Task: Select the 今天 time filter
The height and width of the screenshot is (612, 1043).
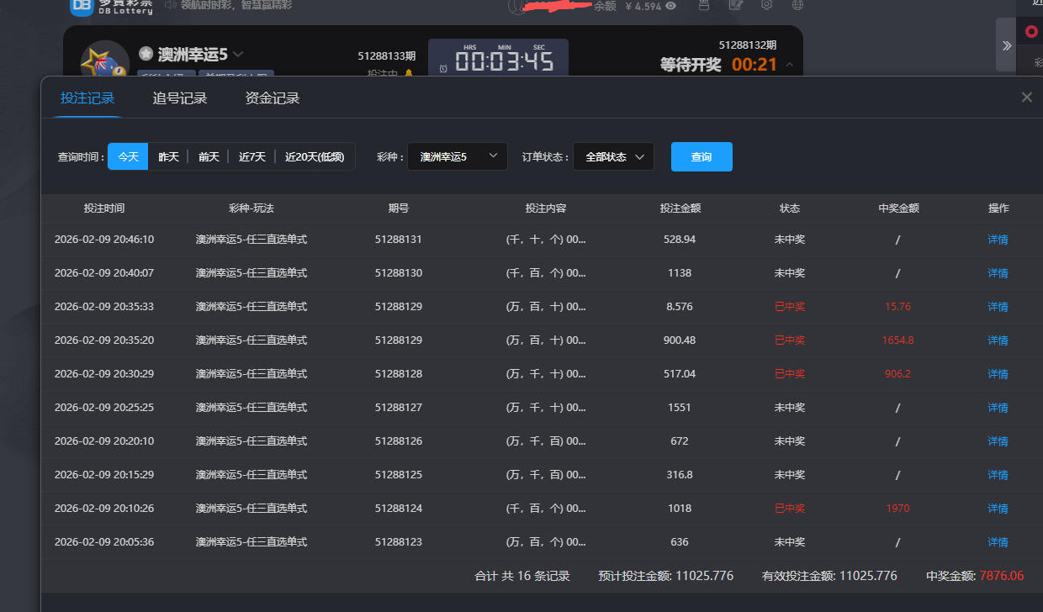Action: pyautogui.click(x=128, y=156)
